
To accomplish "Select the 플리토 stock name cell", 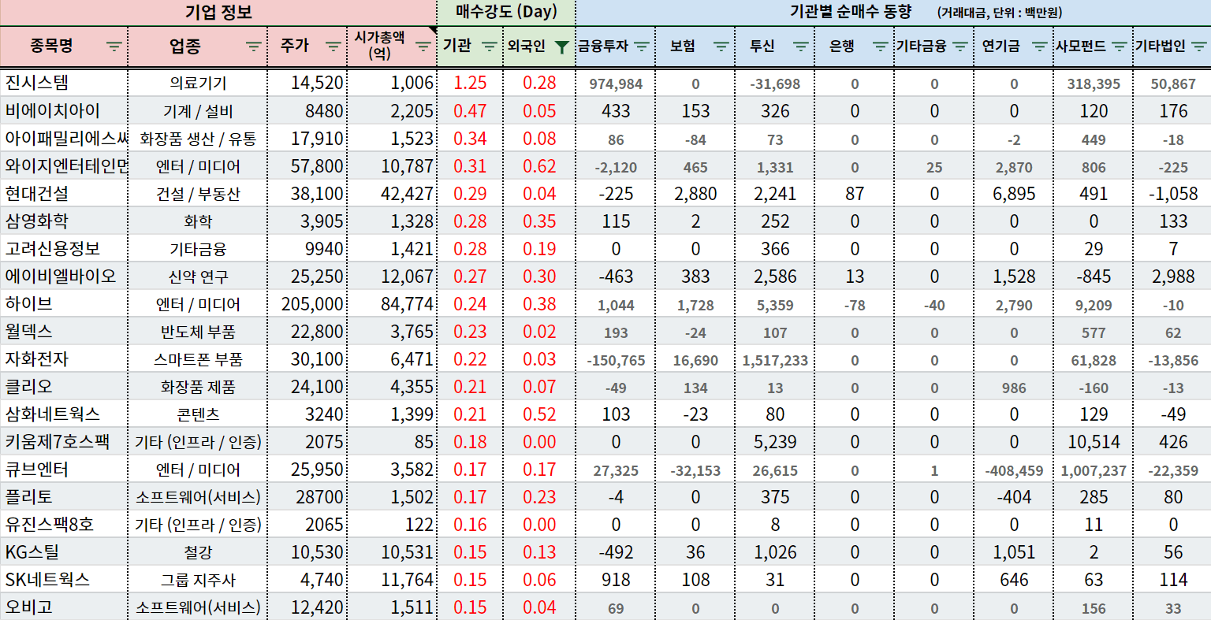I will [x=63, y=496].
